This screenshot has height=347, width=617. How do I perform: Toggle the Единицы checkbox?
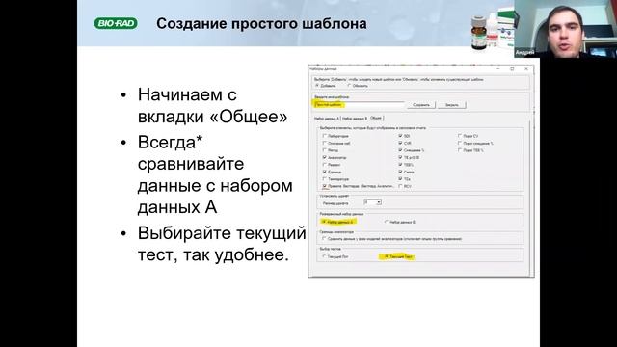tap(325, 172)
